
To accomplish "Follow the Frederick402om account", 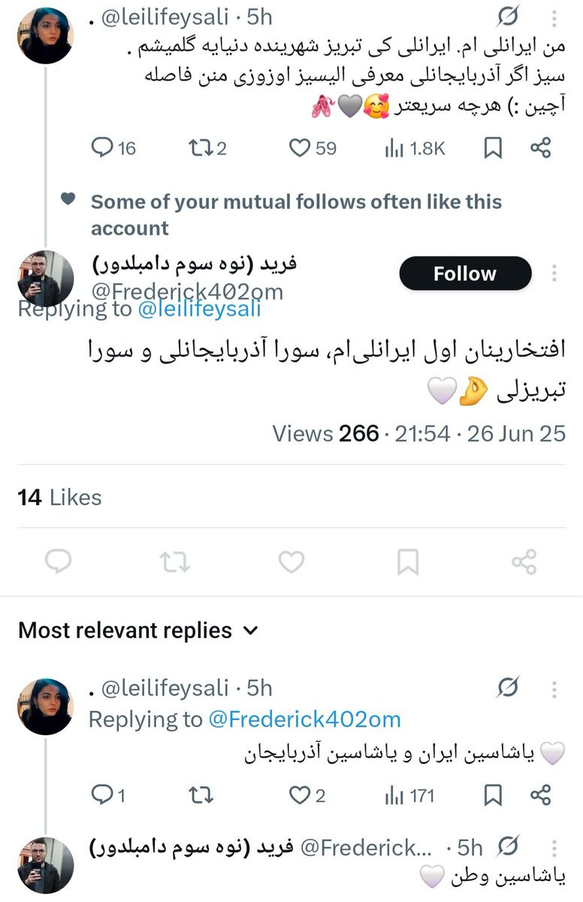I will click(465, 274).
